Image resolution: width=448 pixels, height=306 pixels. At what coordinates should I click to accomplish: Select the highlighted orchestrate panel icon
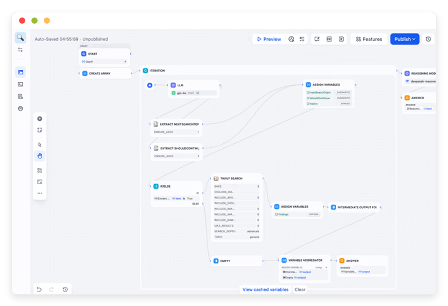click(x=20, y=72)
